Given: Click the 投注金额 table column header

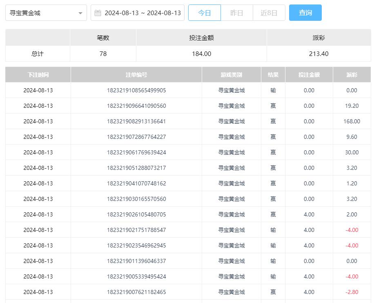Looking at the screenshot, I should click(x=309, y=75).
